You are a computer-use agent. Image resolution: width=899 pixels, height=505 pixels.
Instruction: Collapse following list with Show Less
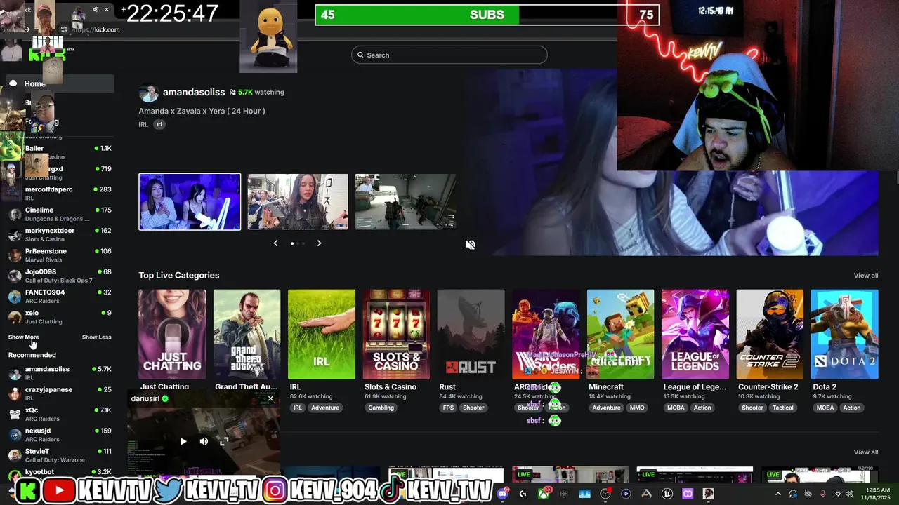pos(96,337)
